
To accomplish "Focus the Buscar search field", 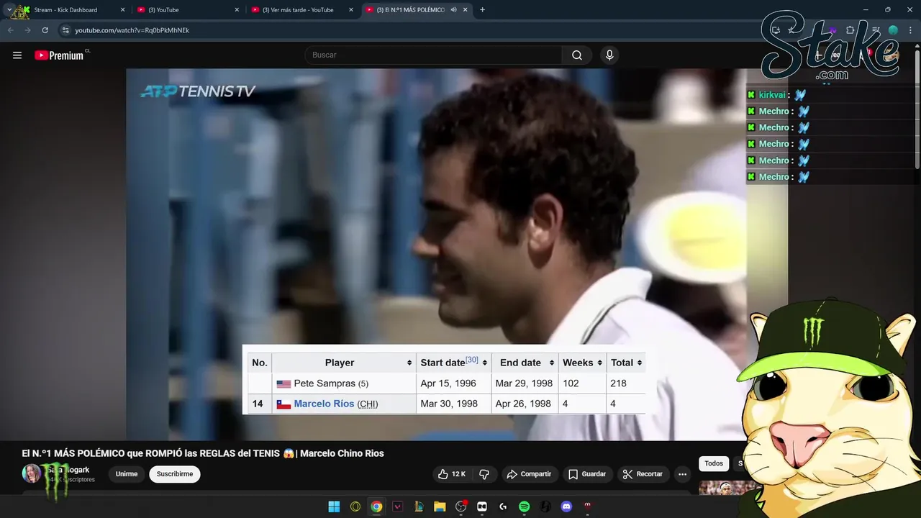I will coord(433,55).
